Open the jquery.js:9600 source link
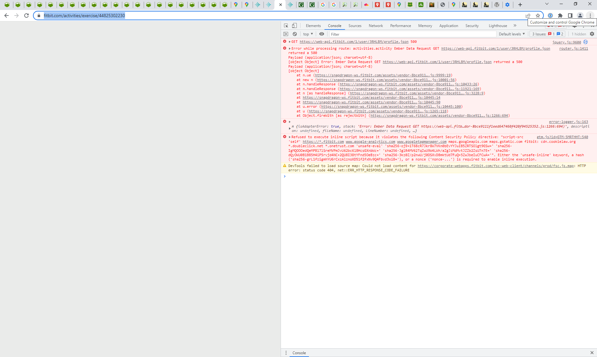 (x=567, y=42)
